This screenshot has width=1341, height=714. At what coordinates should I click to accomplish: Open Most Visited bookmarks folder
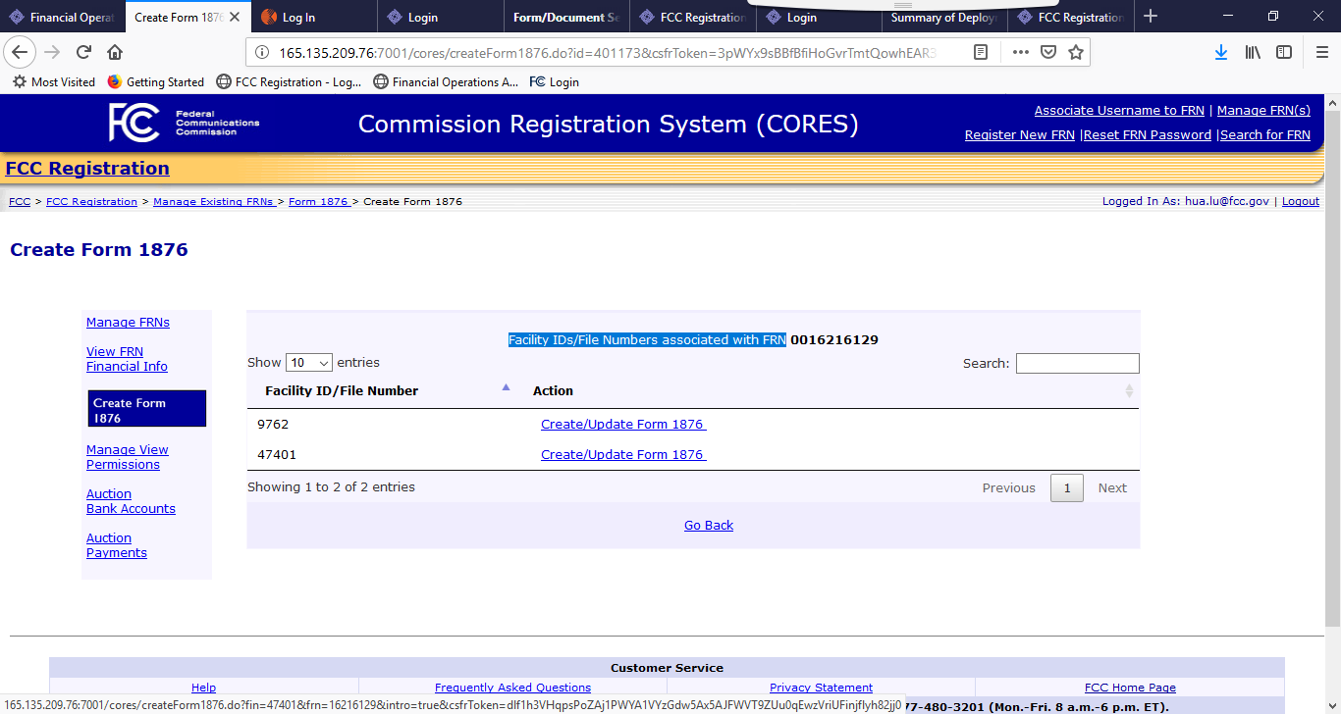(54, 82)
